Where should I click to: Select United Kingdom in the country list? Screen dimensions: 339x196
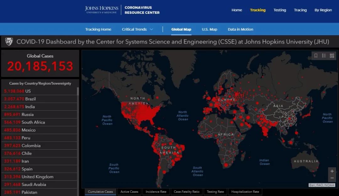[39, 177]
